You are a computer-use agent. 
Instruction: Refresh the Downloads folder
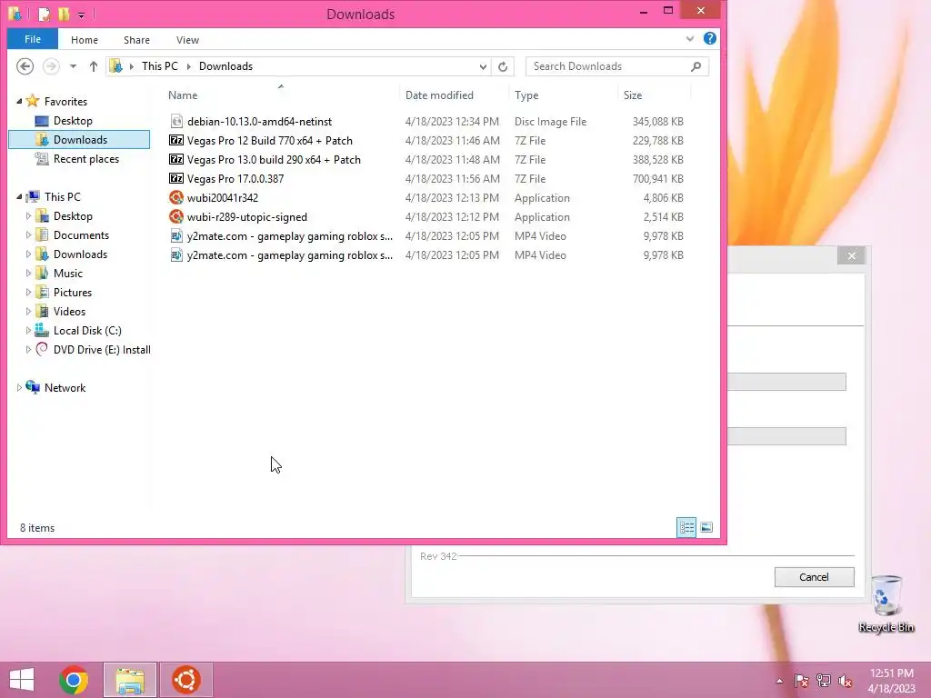(503, 66)
